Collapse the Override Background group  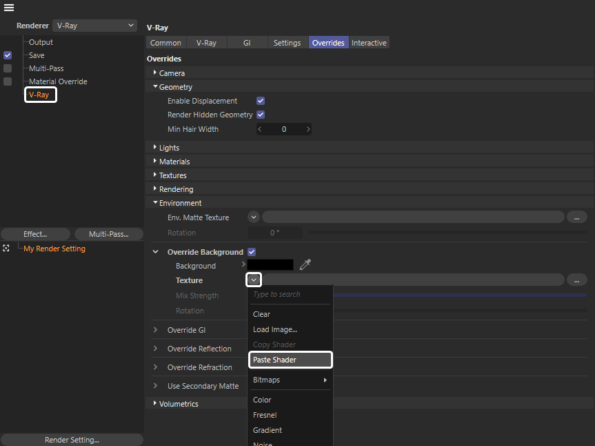(x=156, y=252)
